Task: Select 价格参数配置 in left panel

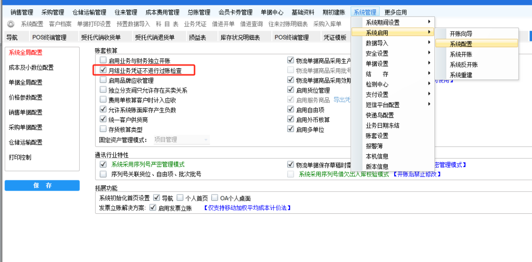Action: (x=26, y=97)
